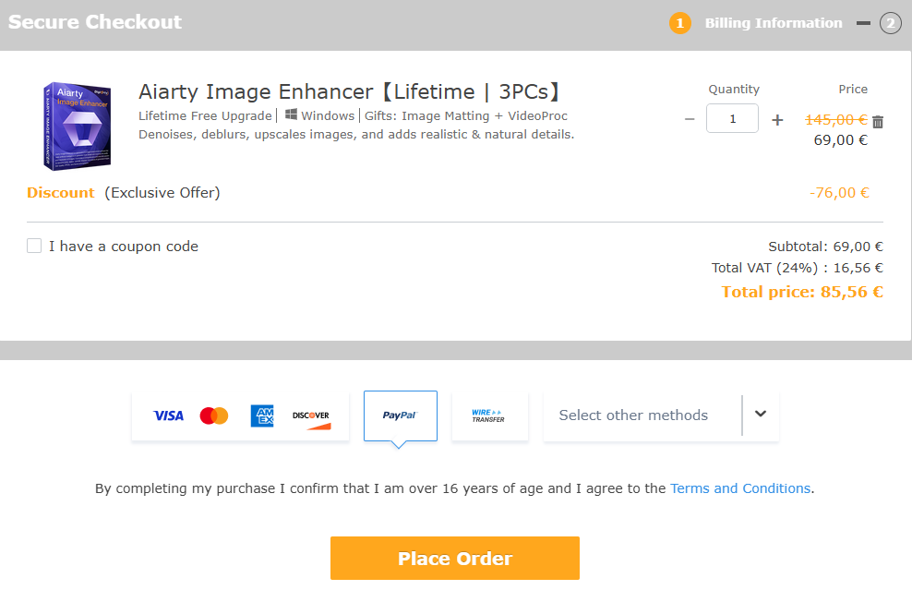Tick the 'I have a coupon code' checkbox
The width and height of the screenshot is (912, 590).
point(34,246)
